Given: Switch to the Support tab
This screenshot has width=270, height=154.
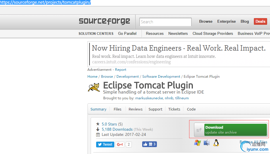Looking at the screenshot, I should pyautogui.click(x=155, y=109).
